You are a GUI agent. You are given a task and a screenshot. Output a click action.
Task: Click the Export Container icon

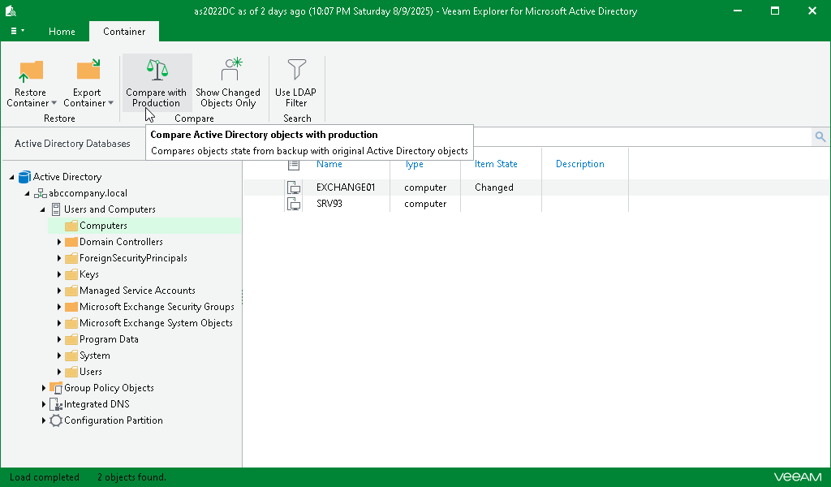87,71
